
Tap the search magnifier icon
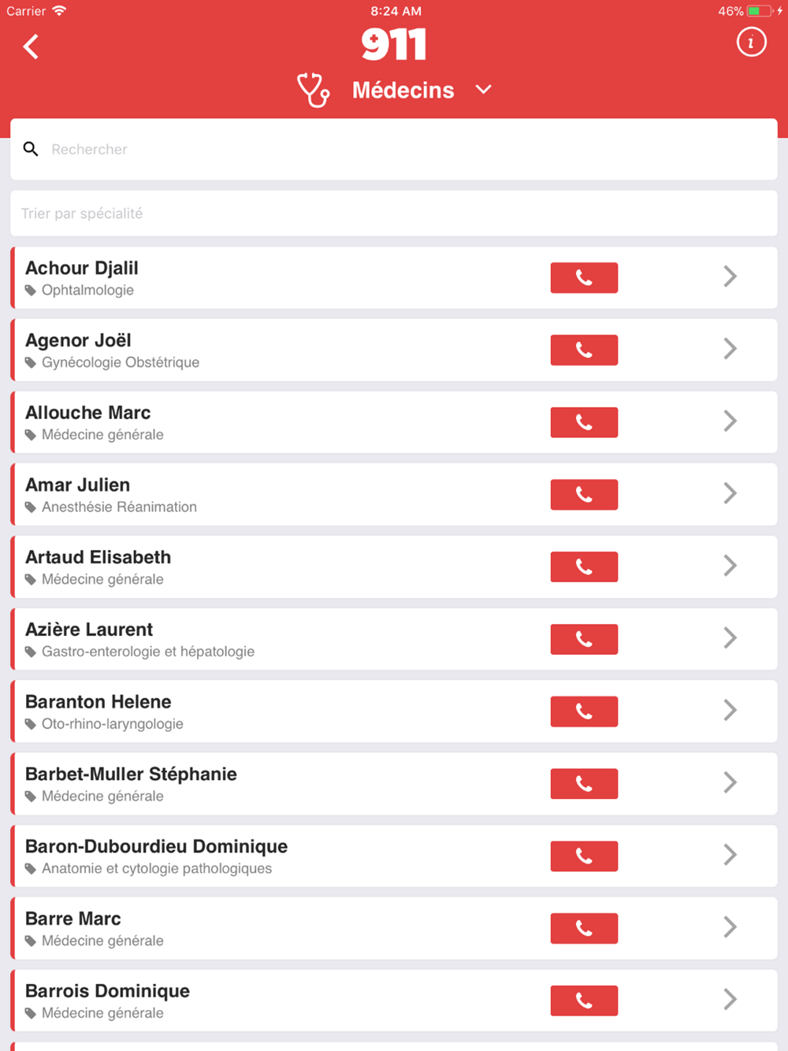[31, 149]
